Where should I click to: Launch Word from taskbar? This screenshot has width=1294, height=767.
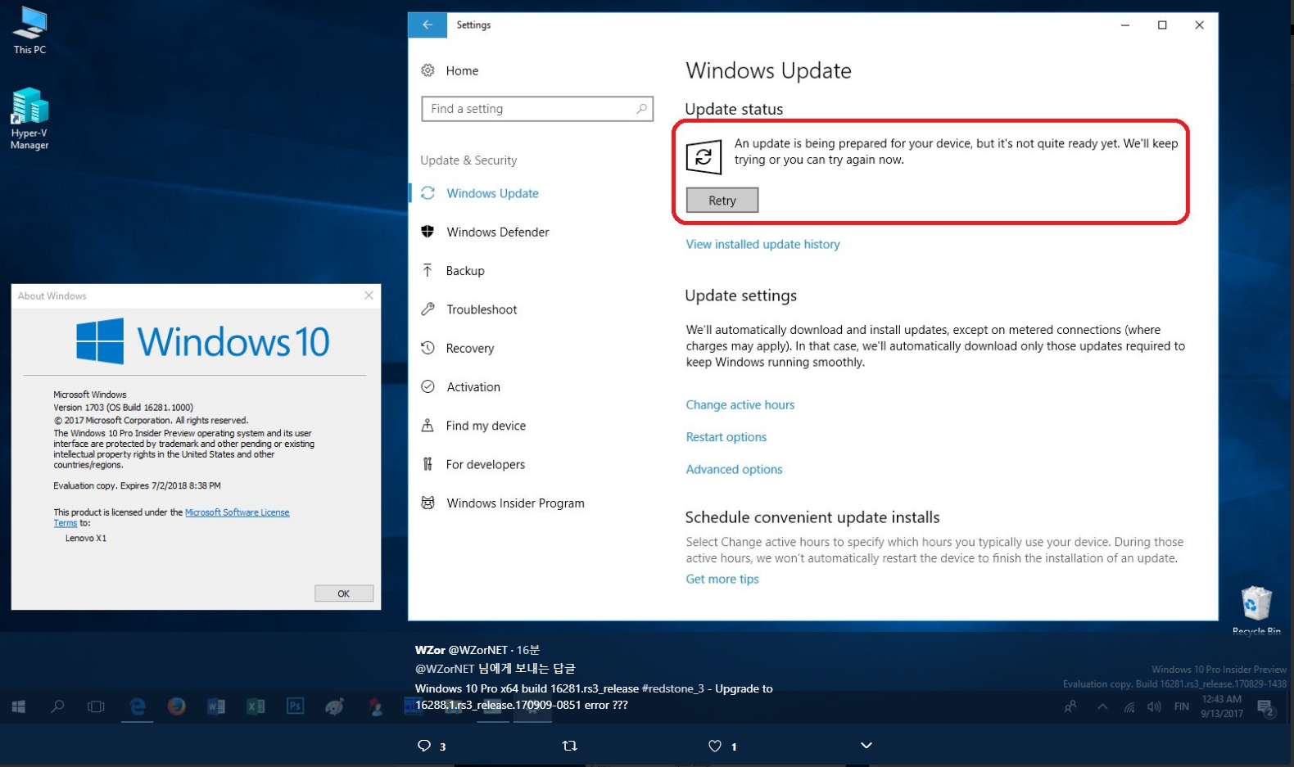216,706
